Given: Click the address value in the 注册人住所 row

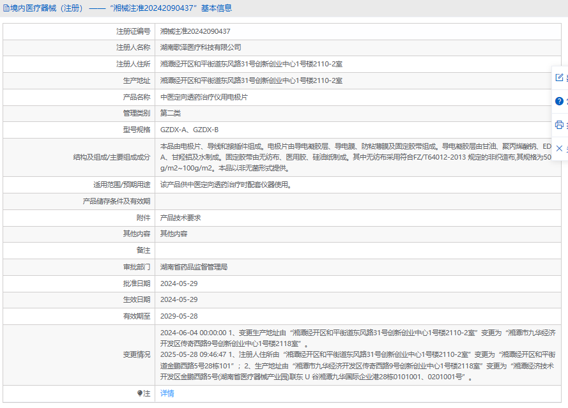Looking at the screenshot, I should click(x=251, y=64).
